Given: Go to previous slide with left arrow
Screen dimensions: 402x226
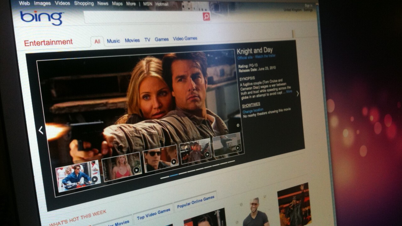Looking at the screenshot, I should click(41, 130).
